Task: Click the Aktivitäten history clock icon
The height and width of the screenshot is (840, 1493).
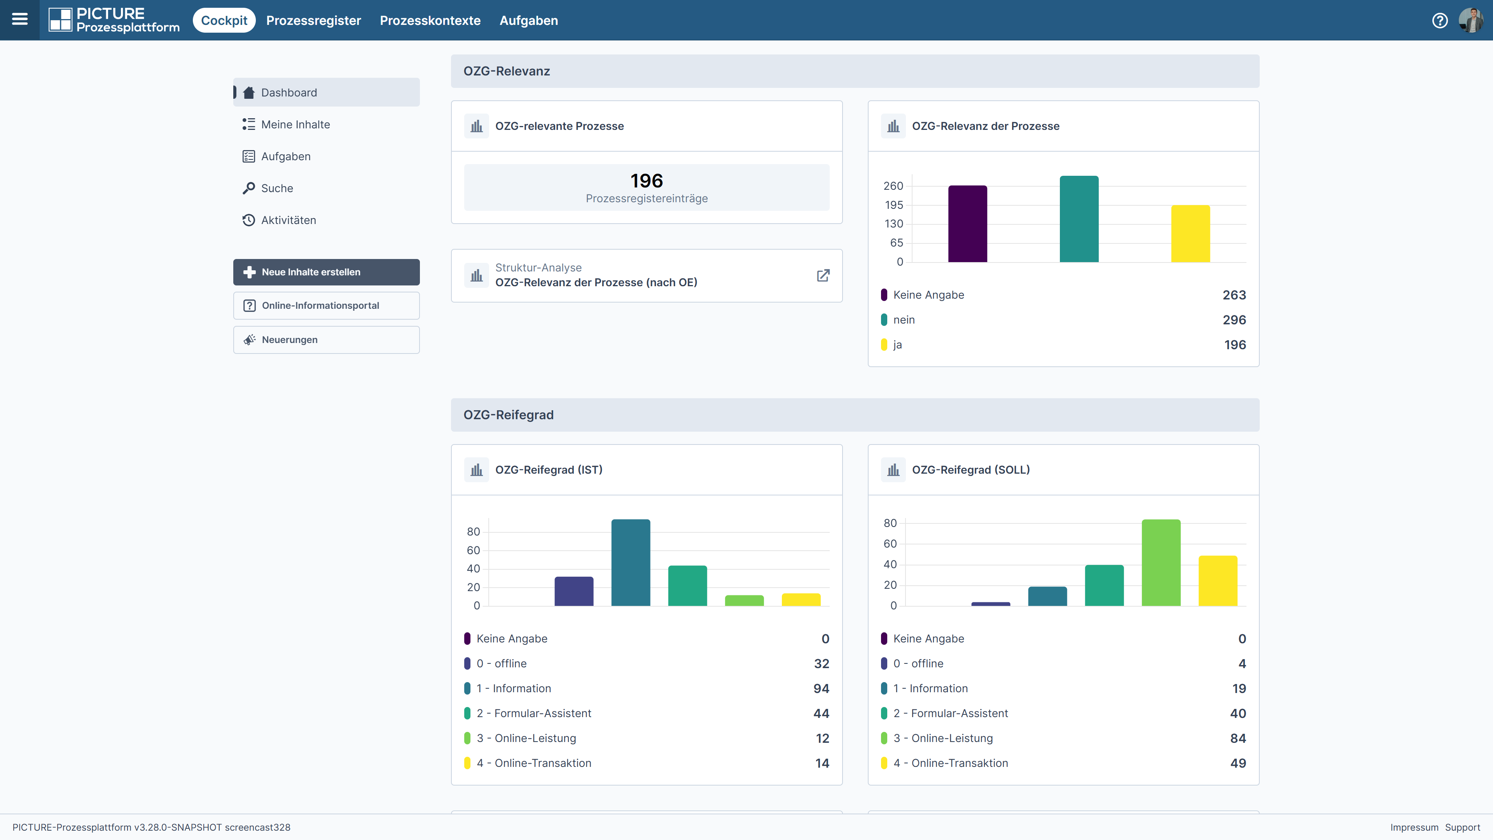Action: point(249,220)
